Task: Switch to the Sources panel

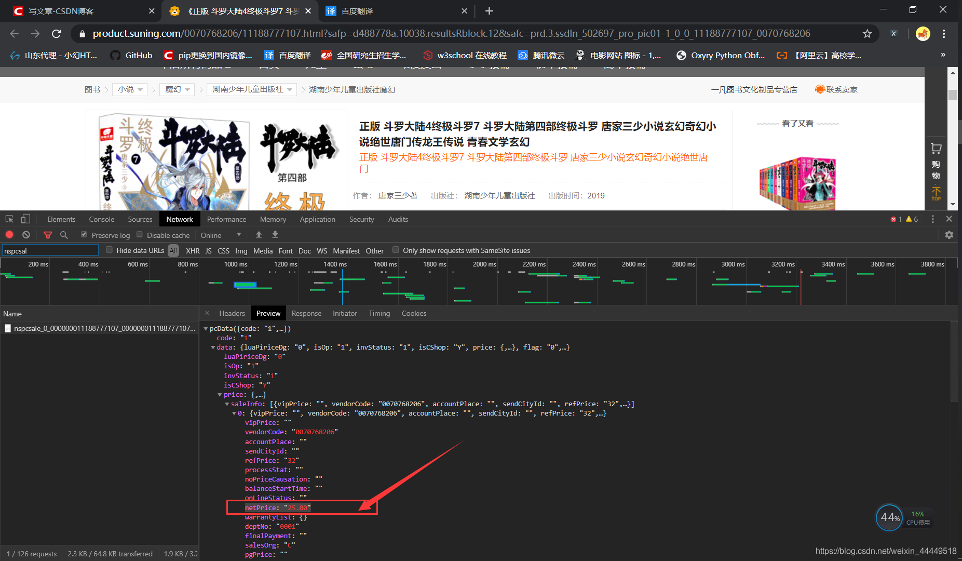Action: tap(140, 219)
